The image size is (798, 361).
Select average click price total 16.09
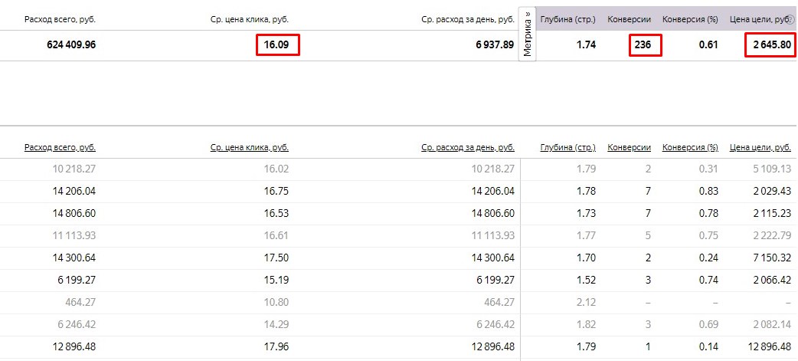coord(276,44)
